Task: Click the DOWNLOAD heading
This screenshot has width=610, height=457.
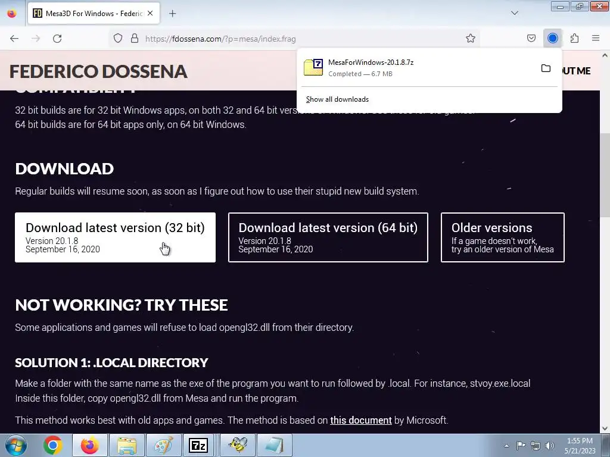Action: [x=64, y=168]
